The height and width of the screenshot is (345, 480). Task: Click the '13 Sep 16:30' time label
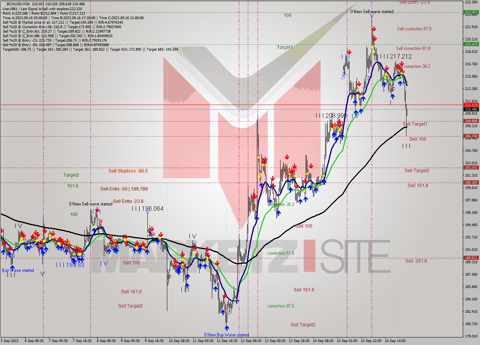(299, 341)
